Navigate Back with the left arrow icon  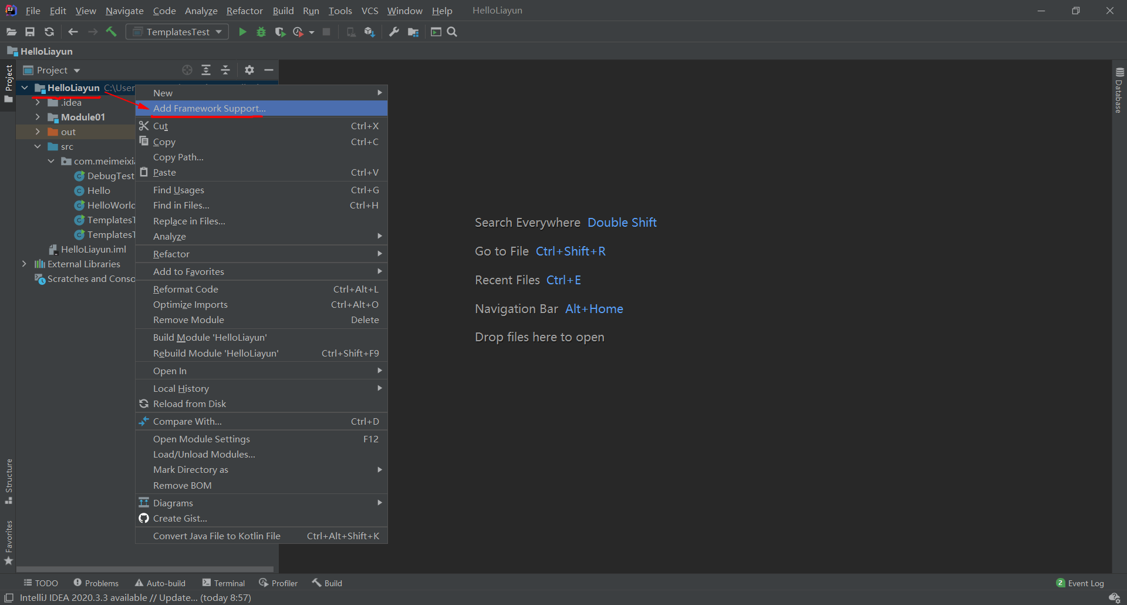click(73, 32)
